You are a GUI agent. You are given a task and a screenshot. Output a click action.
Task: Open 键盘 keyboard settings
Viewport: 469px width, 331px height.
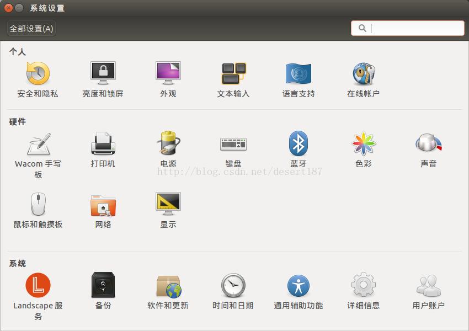[233, 146]
